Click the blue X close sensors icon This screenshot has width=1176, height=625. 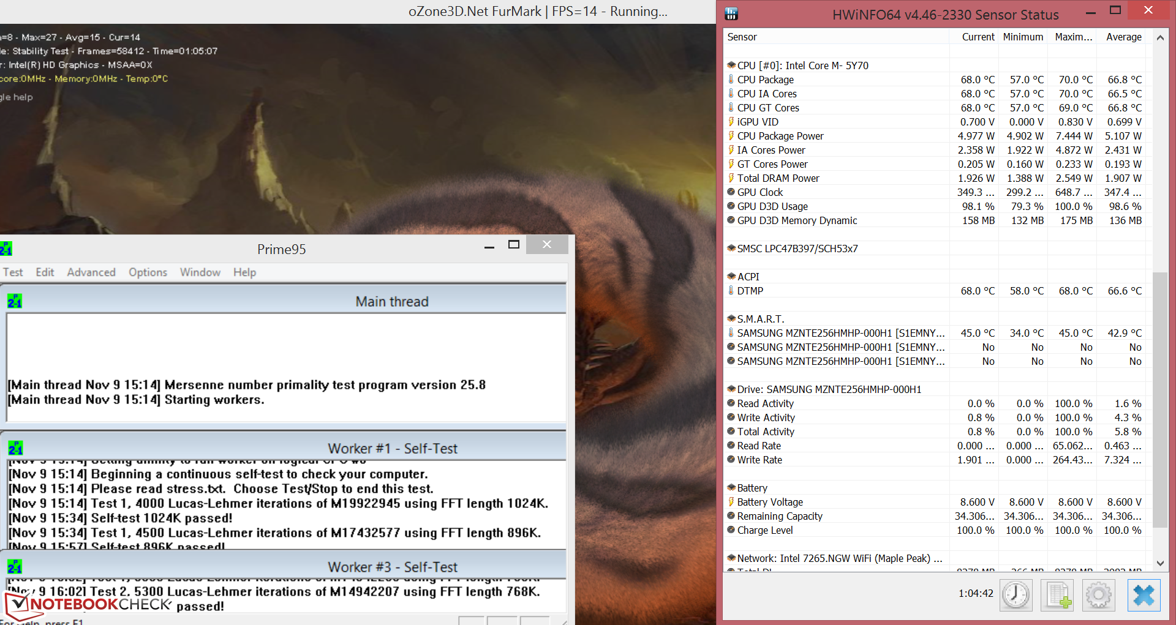(x=1144, y=594)
